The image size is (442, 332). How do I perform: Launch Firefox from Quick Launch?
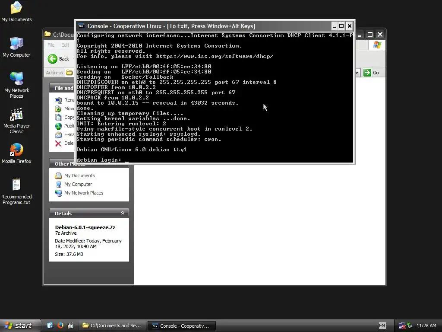tap(60, 326)
